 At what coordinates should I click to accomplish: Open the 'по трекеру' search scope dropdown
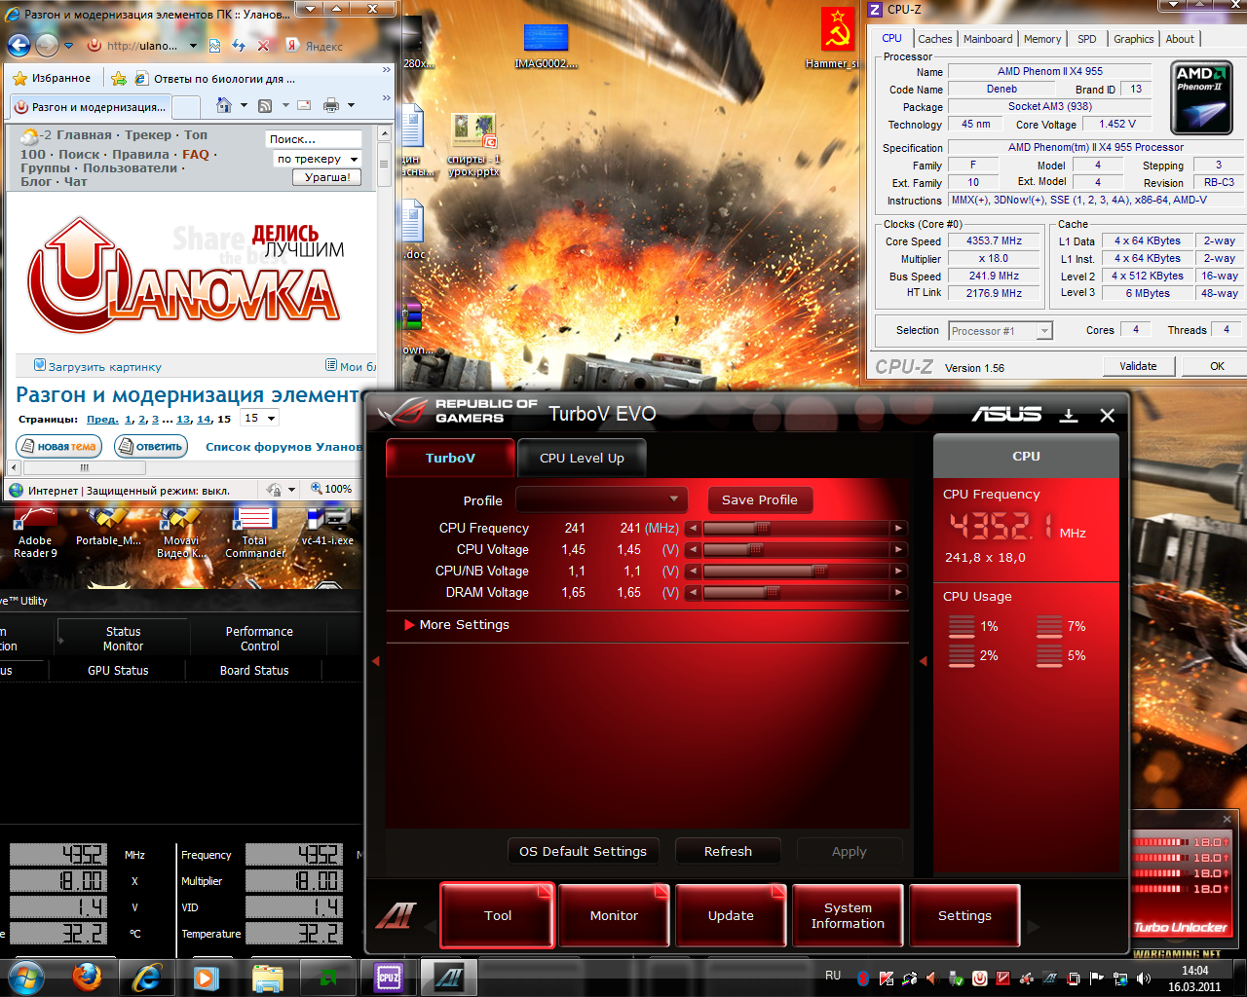pyautogui.click(x=317, y=159)
